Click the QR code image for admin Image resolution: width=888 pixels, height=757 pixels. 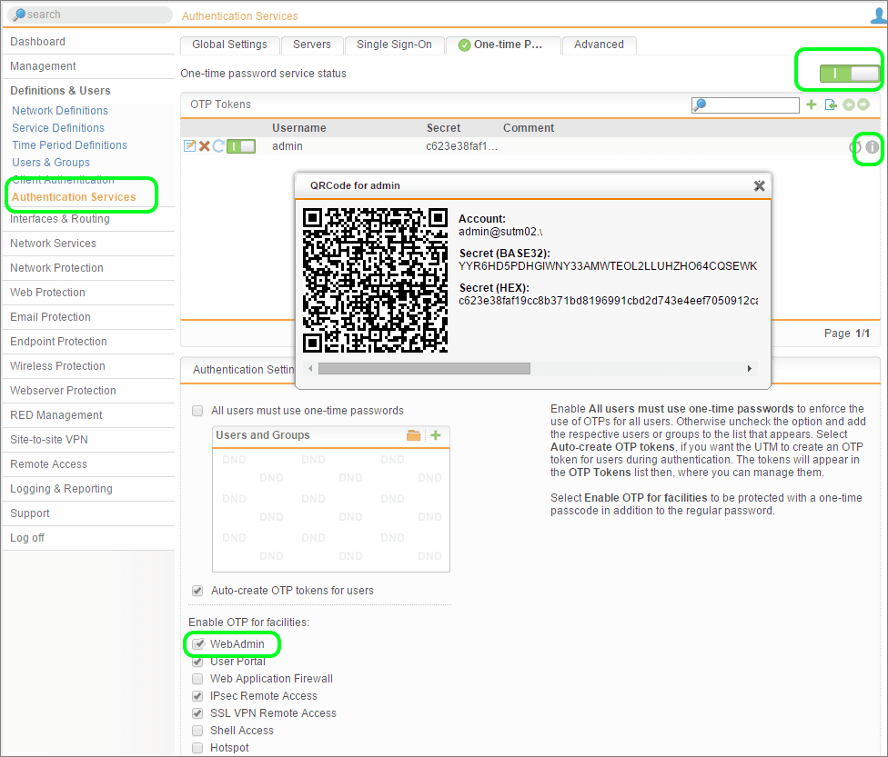(x=375, y=280)
